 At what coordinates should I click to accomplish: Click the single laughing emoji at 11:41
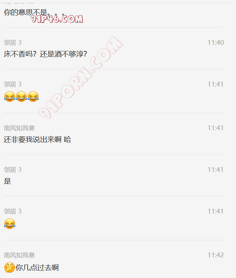pyautogui.click(x=10, y=224)
